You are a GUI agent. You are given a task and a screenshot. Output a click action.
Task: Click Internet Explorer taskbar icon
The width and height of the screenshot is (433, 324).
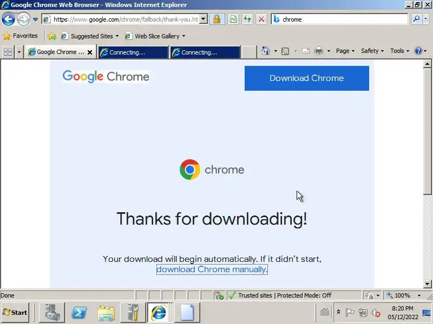pyautogui.click(x=158, y=313)
